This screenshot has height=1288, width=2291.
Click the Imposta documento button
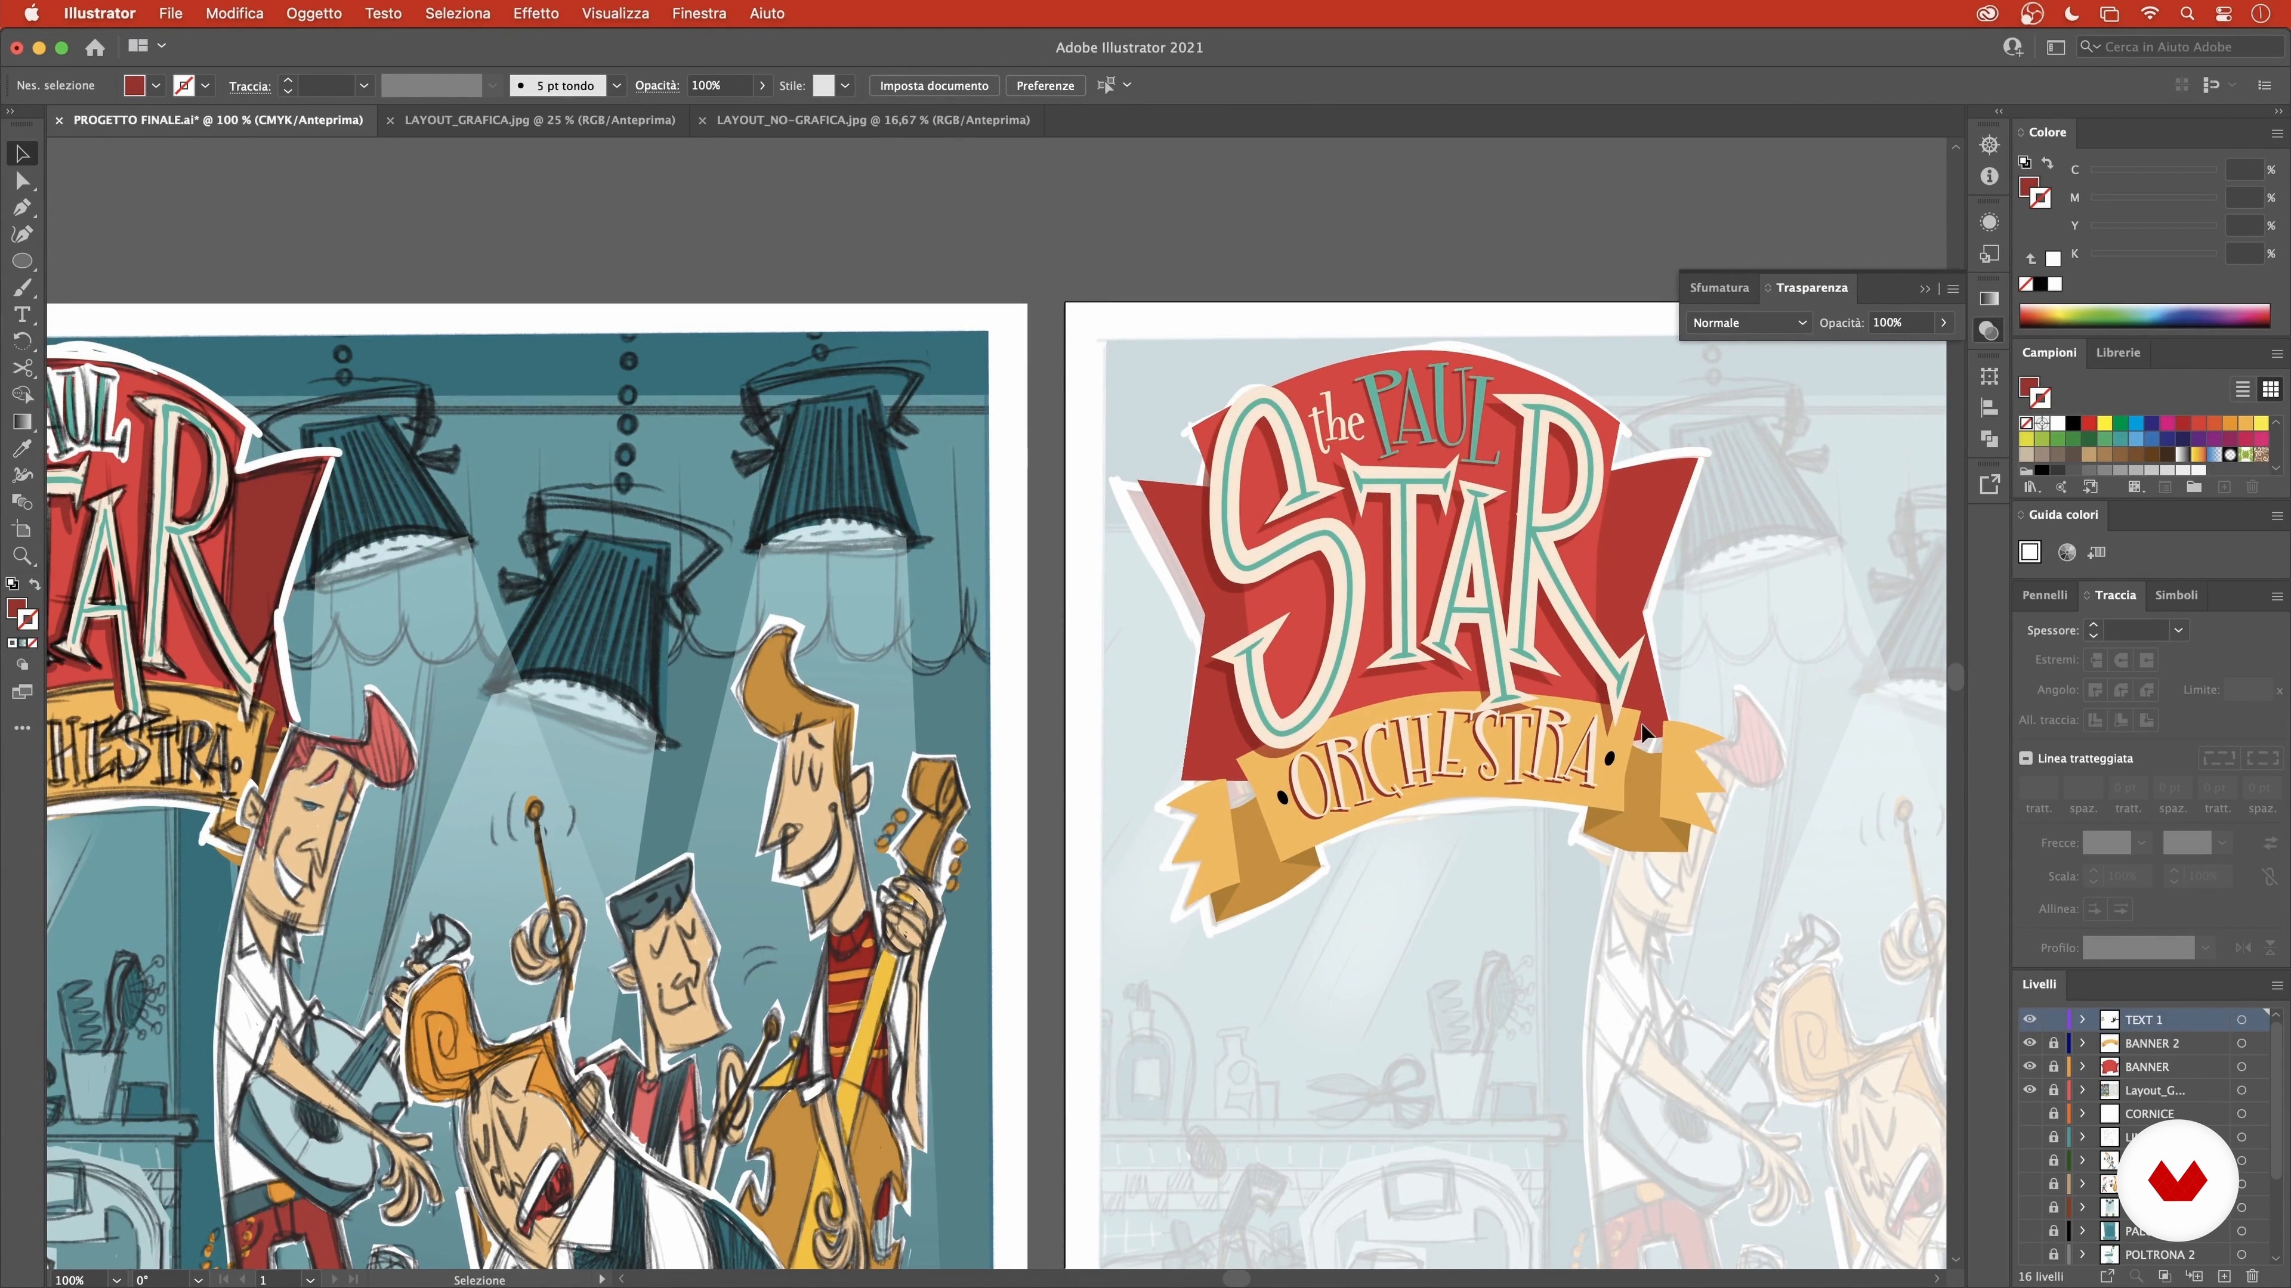(x=934, y=85)
